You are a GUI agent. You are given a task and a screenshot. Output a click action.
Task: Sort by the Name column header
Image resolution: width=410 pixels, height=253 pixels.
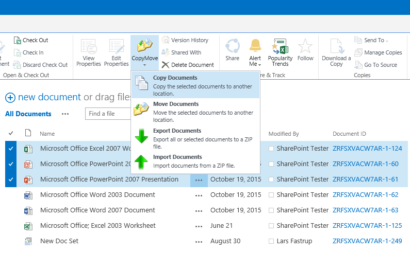47,134
